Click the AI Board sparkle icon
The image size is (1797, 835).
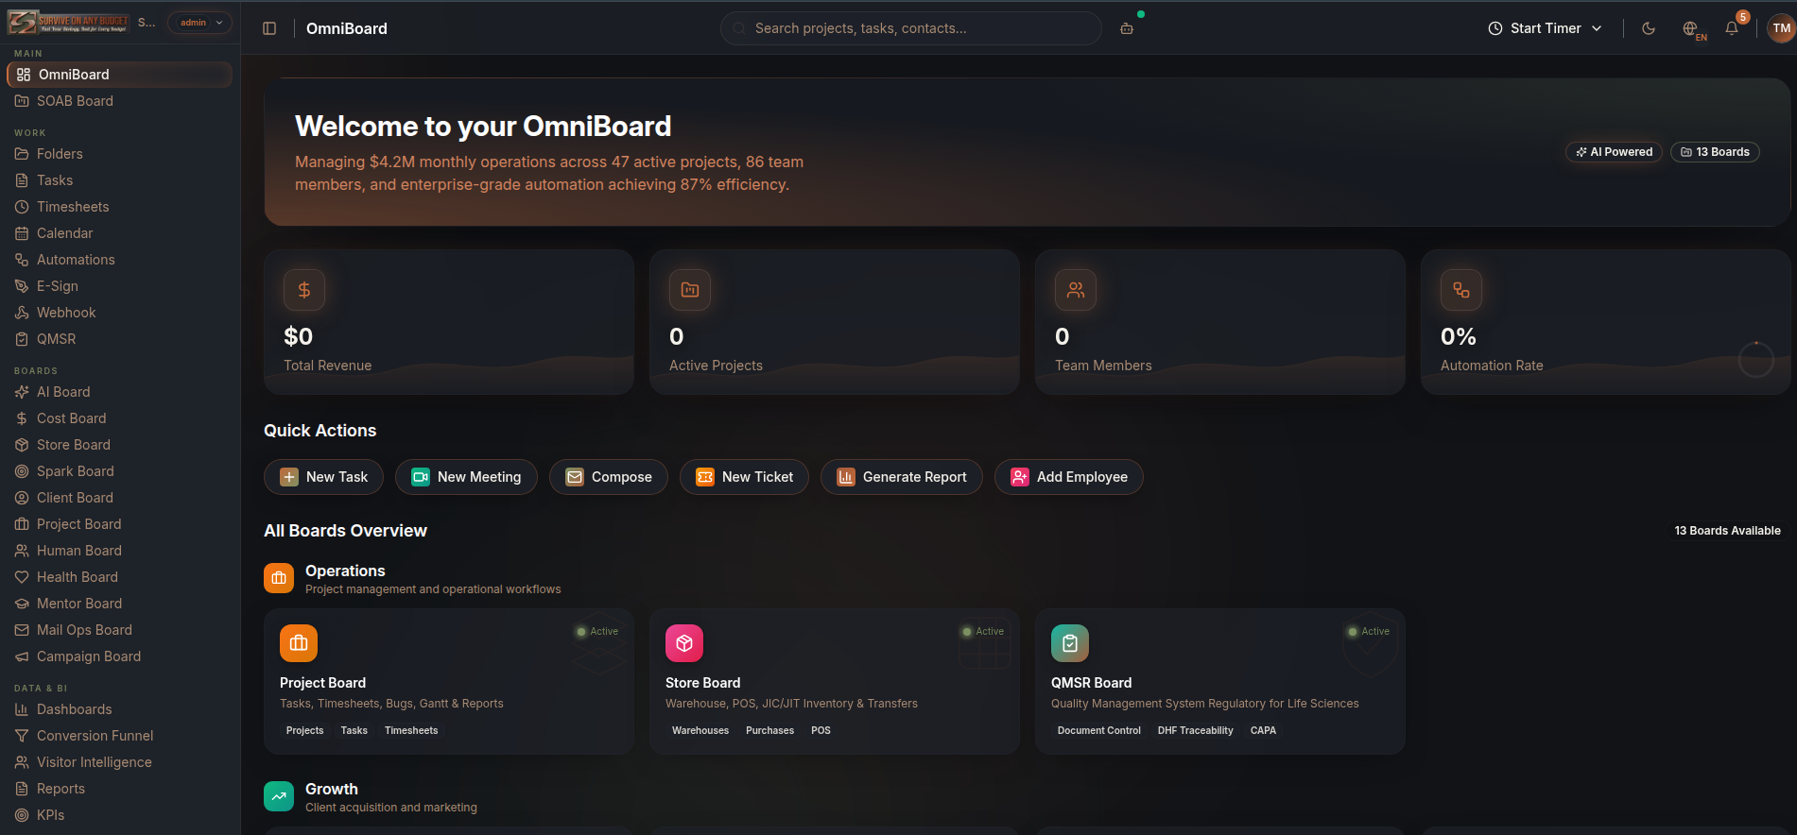[22, 392]
